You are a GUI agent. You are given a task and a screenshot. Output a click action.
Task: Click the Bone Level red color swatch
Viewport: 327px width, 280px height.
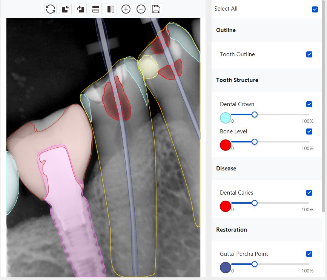(x=225, y=145)
